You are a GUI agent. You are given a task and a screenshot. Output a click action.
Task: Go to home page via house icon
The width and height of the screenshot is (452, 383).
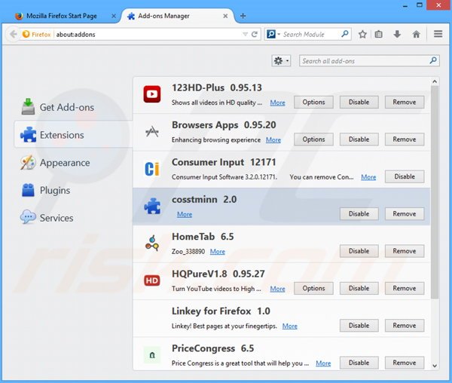click(416, 35)
